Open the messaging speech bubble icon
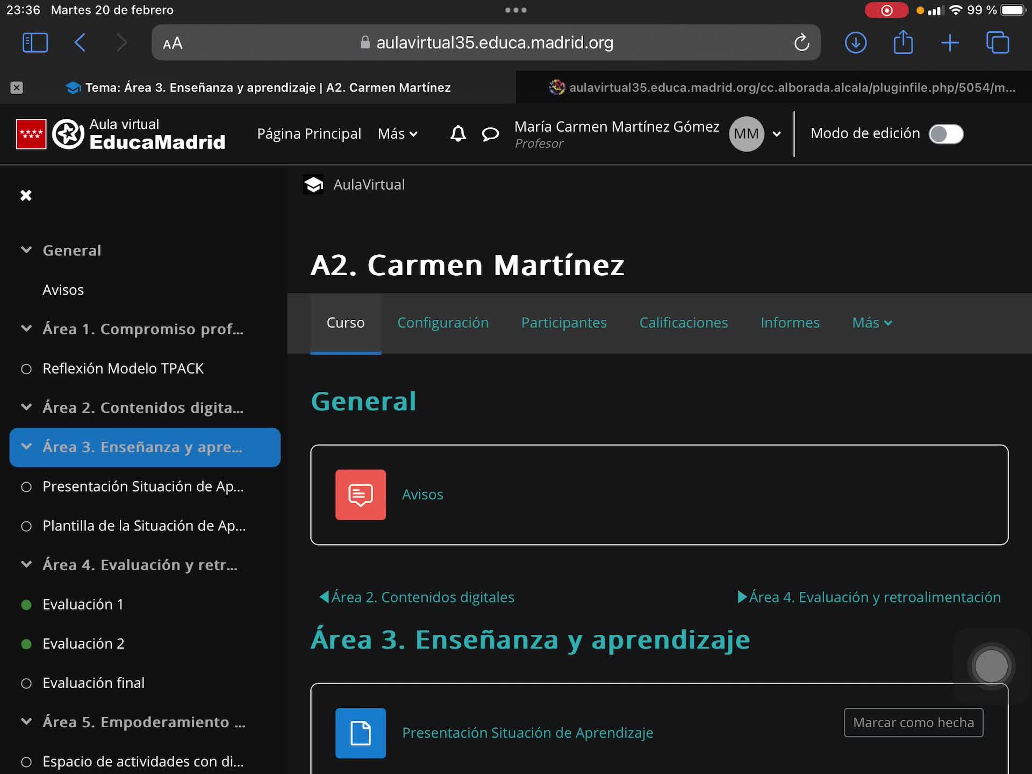This screenshot has width=1032, height=774. pos(490,134)
